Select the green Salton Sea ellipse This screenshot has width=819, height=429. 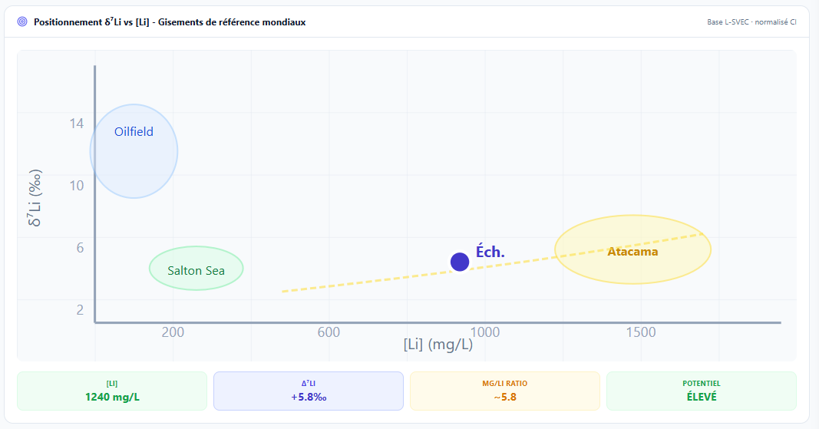[x=196, y=269]
